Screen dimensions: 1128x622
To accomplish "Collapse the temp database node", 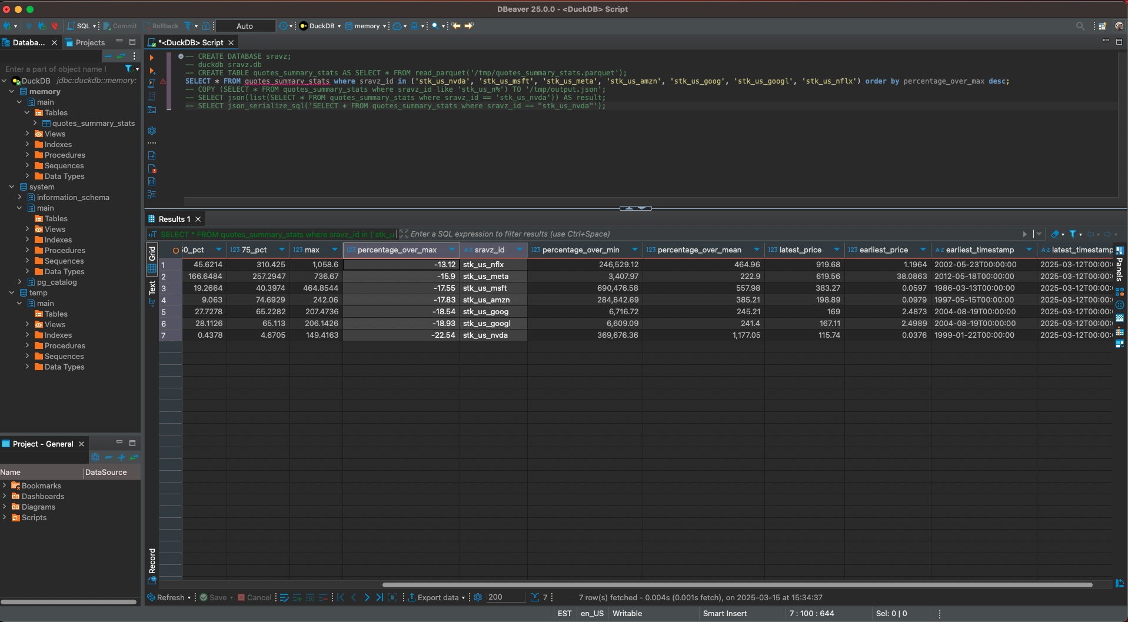I will [12, 292].
